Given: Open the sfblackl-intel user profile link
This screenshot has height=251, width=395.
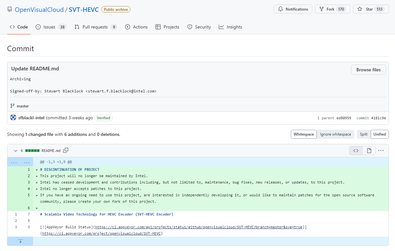Looking at the screenshot, I should click(x=31, y=118).
